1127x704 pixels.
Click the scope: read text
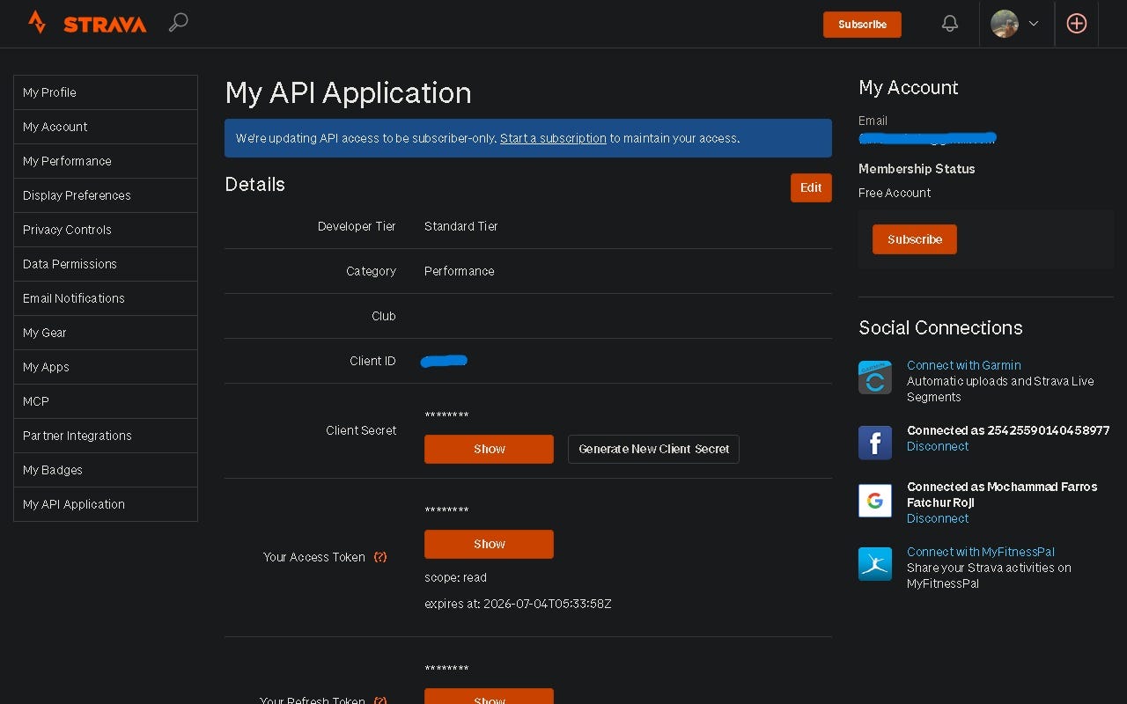[x=455, y=577]
